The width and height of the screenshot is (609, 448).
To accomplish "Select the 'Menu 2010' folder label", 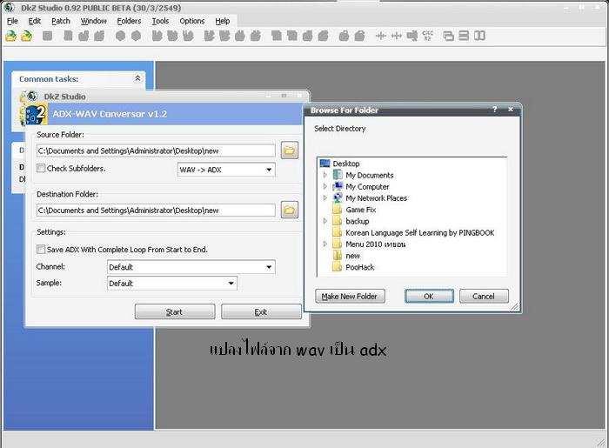I will pyautogui.click(x=376, y=244).
